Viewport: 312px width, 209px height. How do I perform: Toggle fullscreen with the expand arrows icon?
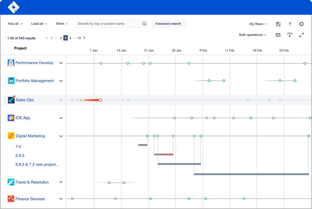[x=302, y=35]
